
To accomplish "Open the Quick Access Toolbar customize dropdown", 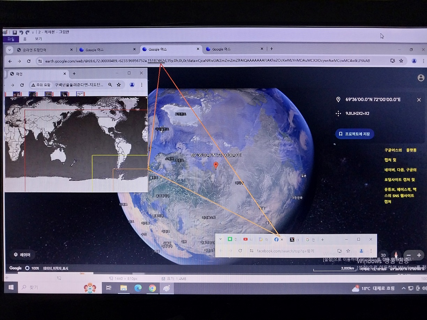I will point(33,32).
